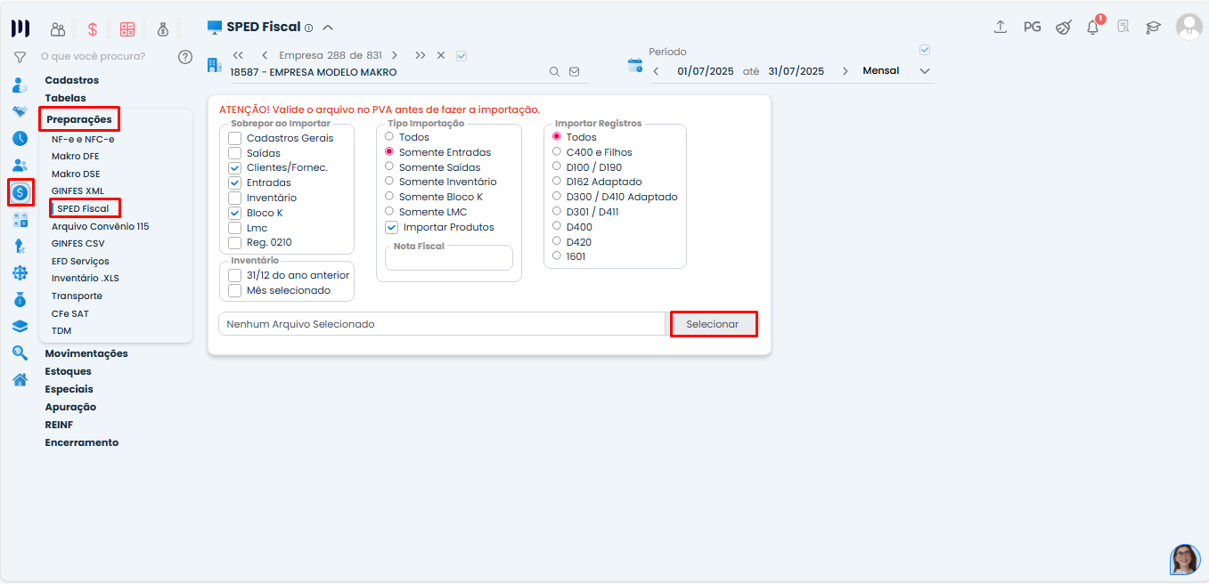This screenshot has height=584, width=1209.
Task: Click the Nenhum Arquivo Selecionado field
Action: click(441, 324)
